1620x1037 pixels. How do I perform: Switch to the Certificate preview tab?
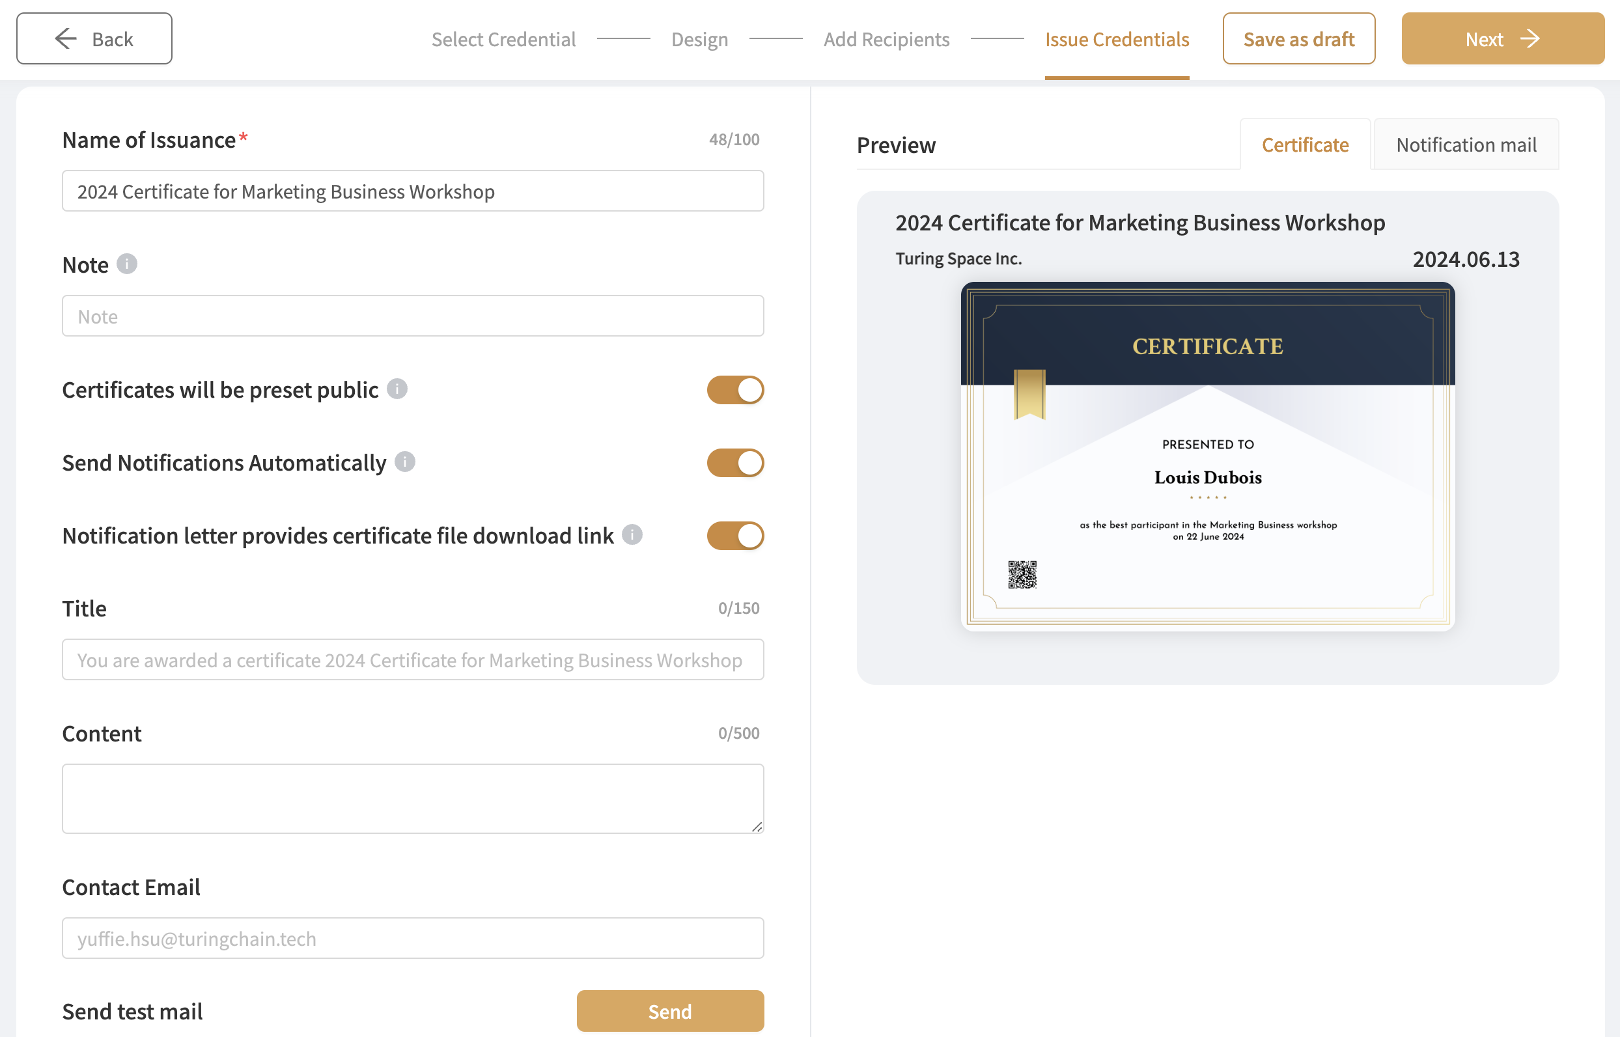pyautogui.click(x=1305, y=144)
